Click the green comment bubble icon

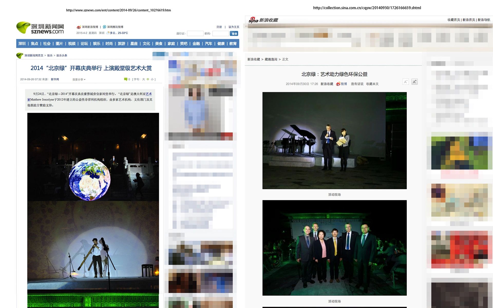[126, 79]
